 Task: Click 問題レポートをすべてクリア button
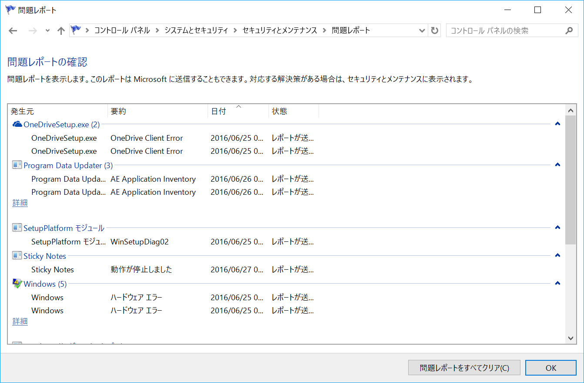(464, 368)
